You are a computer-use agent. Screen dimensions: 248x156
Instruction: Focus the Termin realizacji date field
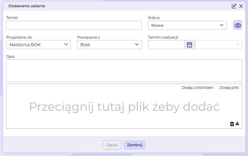(x=166, y=45)
